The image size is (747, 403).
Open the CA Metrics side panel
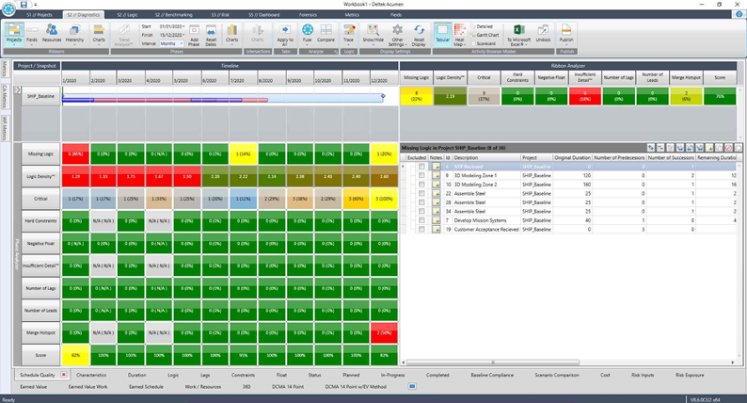5,97
